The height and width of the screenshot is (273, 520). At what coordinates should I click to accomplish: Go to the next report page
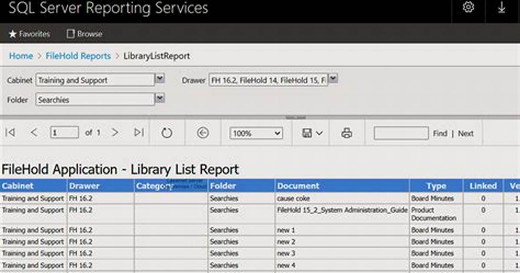coord(115,133)
